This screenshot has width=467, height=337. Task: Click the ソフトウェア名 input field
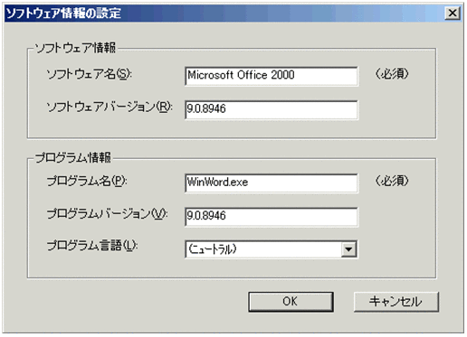272,76
